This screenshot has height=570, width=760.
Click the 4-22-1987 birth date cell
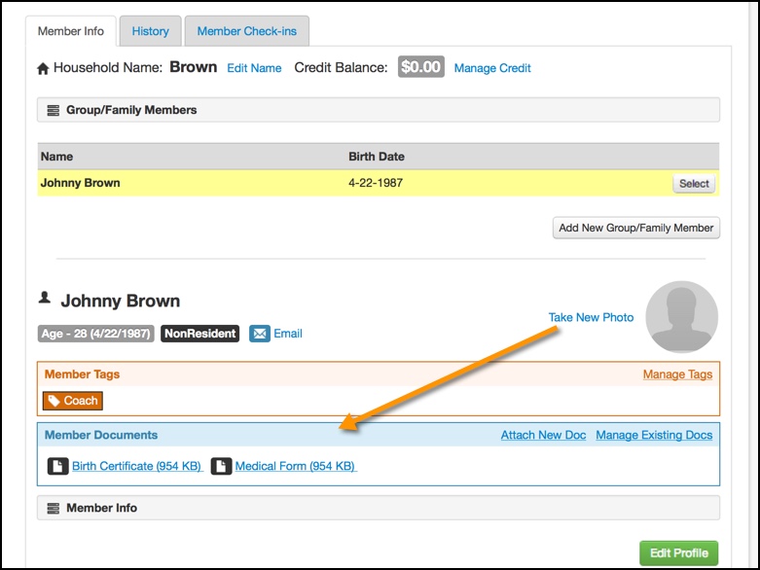[x=376, y=183]
